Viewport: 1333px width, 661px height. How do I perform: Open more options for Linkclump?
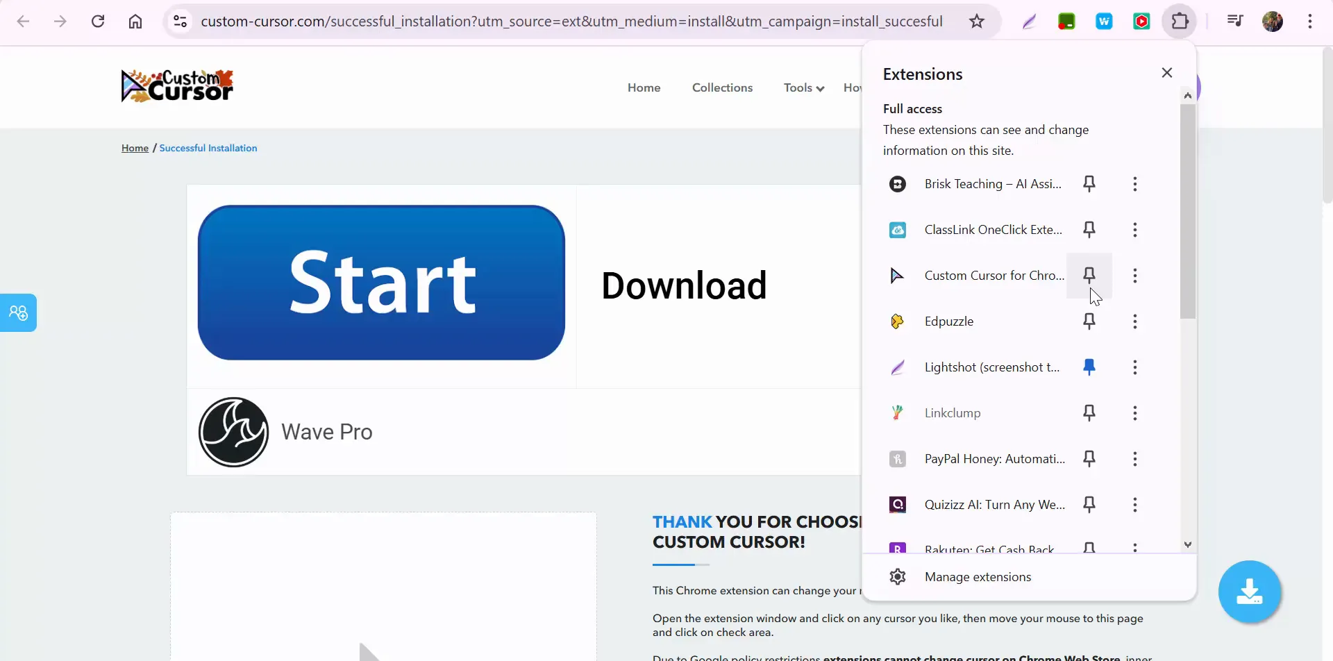[x=1135, y=413]
